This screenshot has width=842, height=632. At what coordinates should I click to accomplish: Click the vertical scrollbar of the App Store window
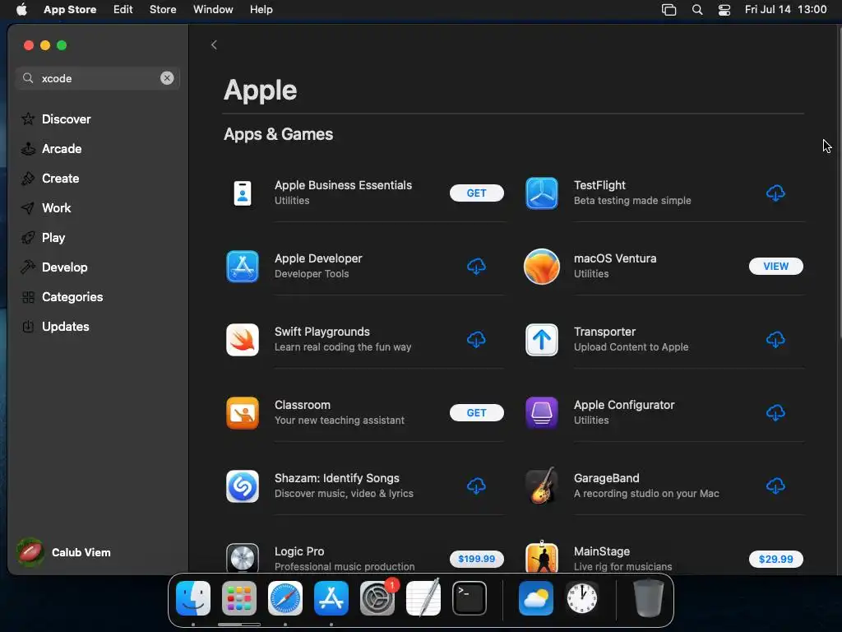(x=839, y=183)
